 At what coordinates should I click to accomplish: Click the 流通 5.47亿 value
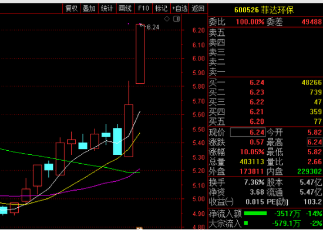(x=311, y=192)
